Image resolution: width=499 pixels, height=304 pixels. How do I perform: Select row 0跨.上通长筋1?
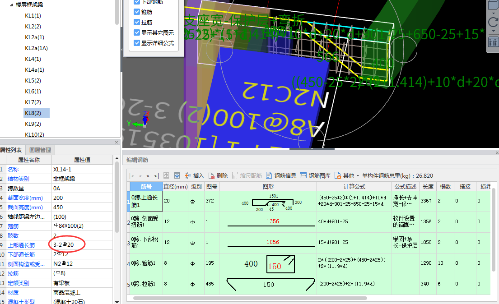coord(146,201)
